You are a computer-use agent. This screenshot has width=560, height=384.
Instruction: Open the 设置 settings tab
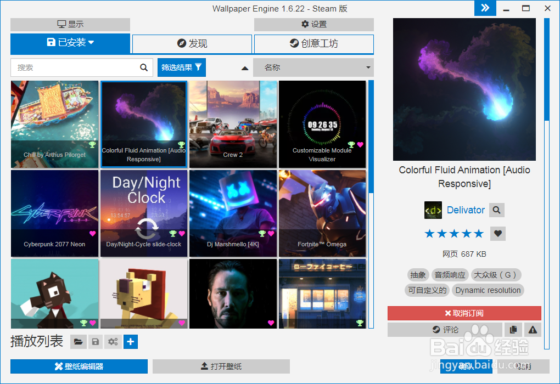click(x=314, y=24)
